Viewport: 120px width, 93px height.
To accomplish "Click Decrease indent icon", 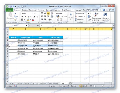I will click(42, 20).
